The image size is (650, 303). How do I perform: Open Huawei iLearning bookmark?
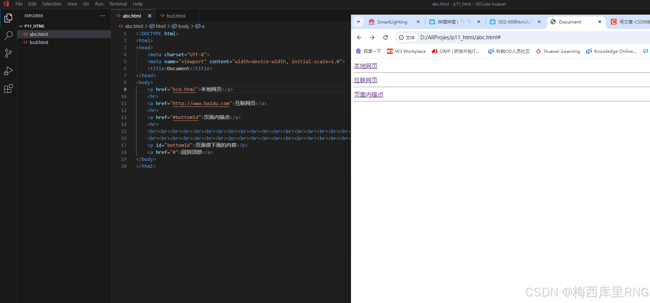pyautogui.click(x=558, y=51)
